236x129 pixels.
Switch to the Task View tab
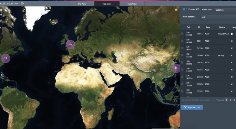coord(132,4)
